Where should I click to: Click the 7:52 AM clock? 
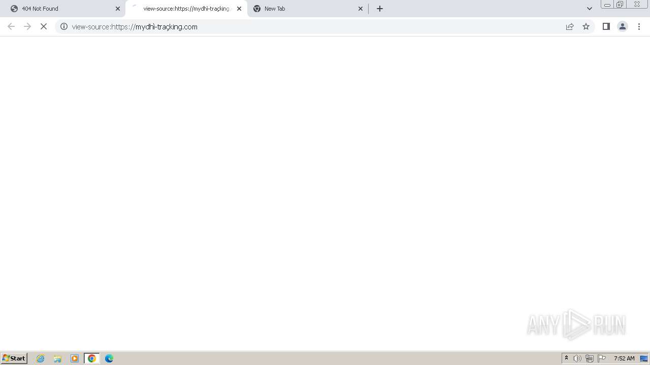pyautogui.click(x=624, y=358)
